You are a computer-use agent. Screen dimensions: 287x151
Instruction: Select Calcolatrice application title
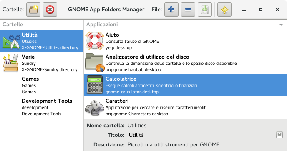pos(121,79)
